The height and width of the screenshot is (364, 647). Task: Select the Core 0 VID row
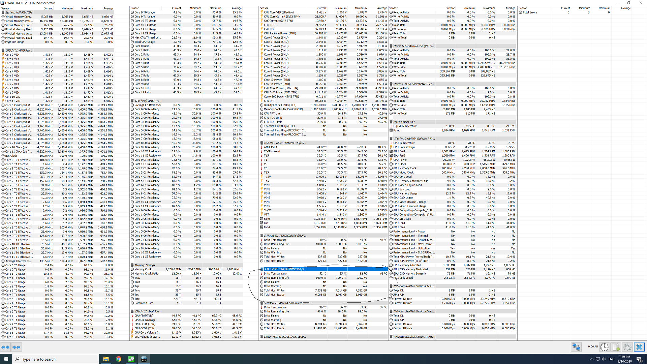tap(57, 55)
